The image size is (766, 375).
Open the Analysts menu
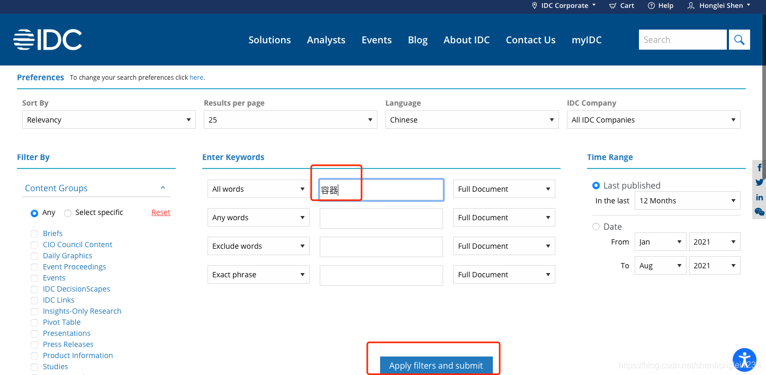click(326, 40)
